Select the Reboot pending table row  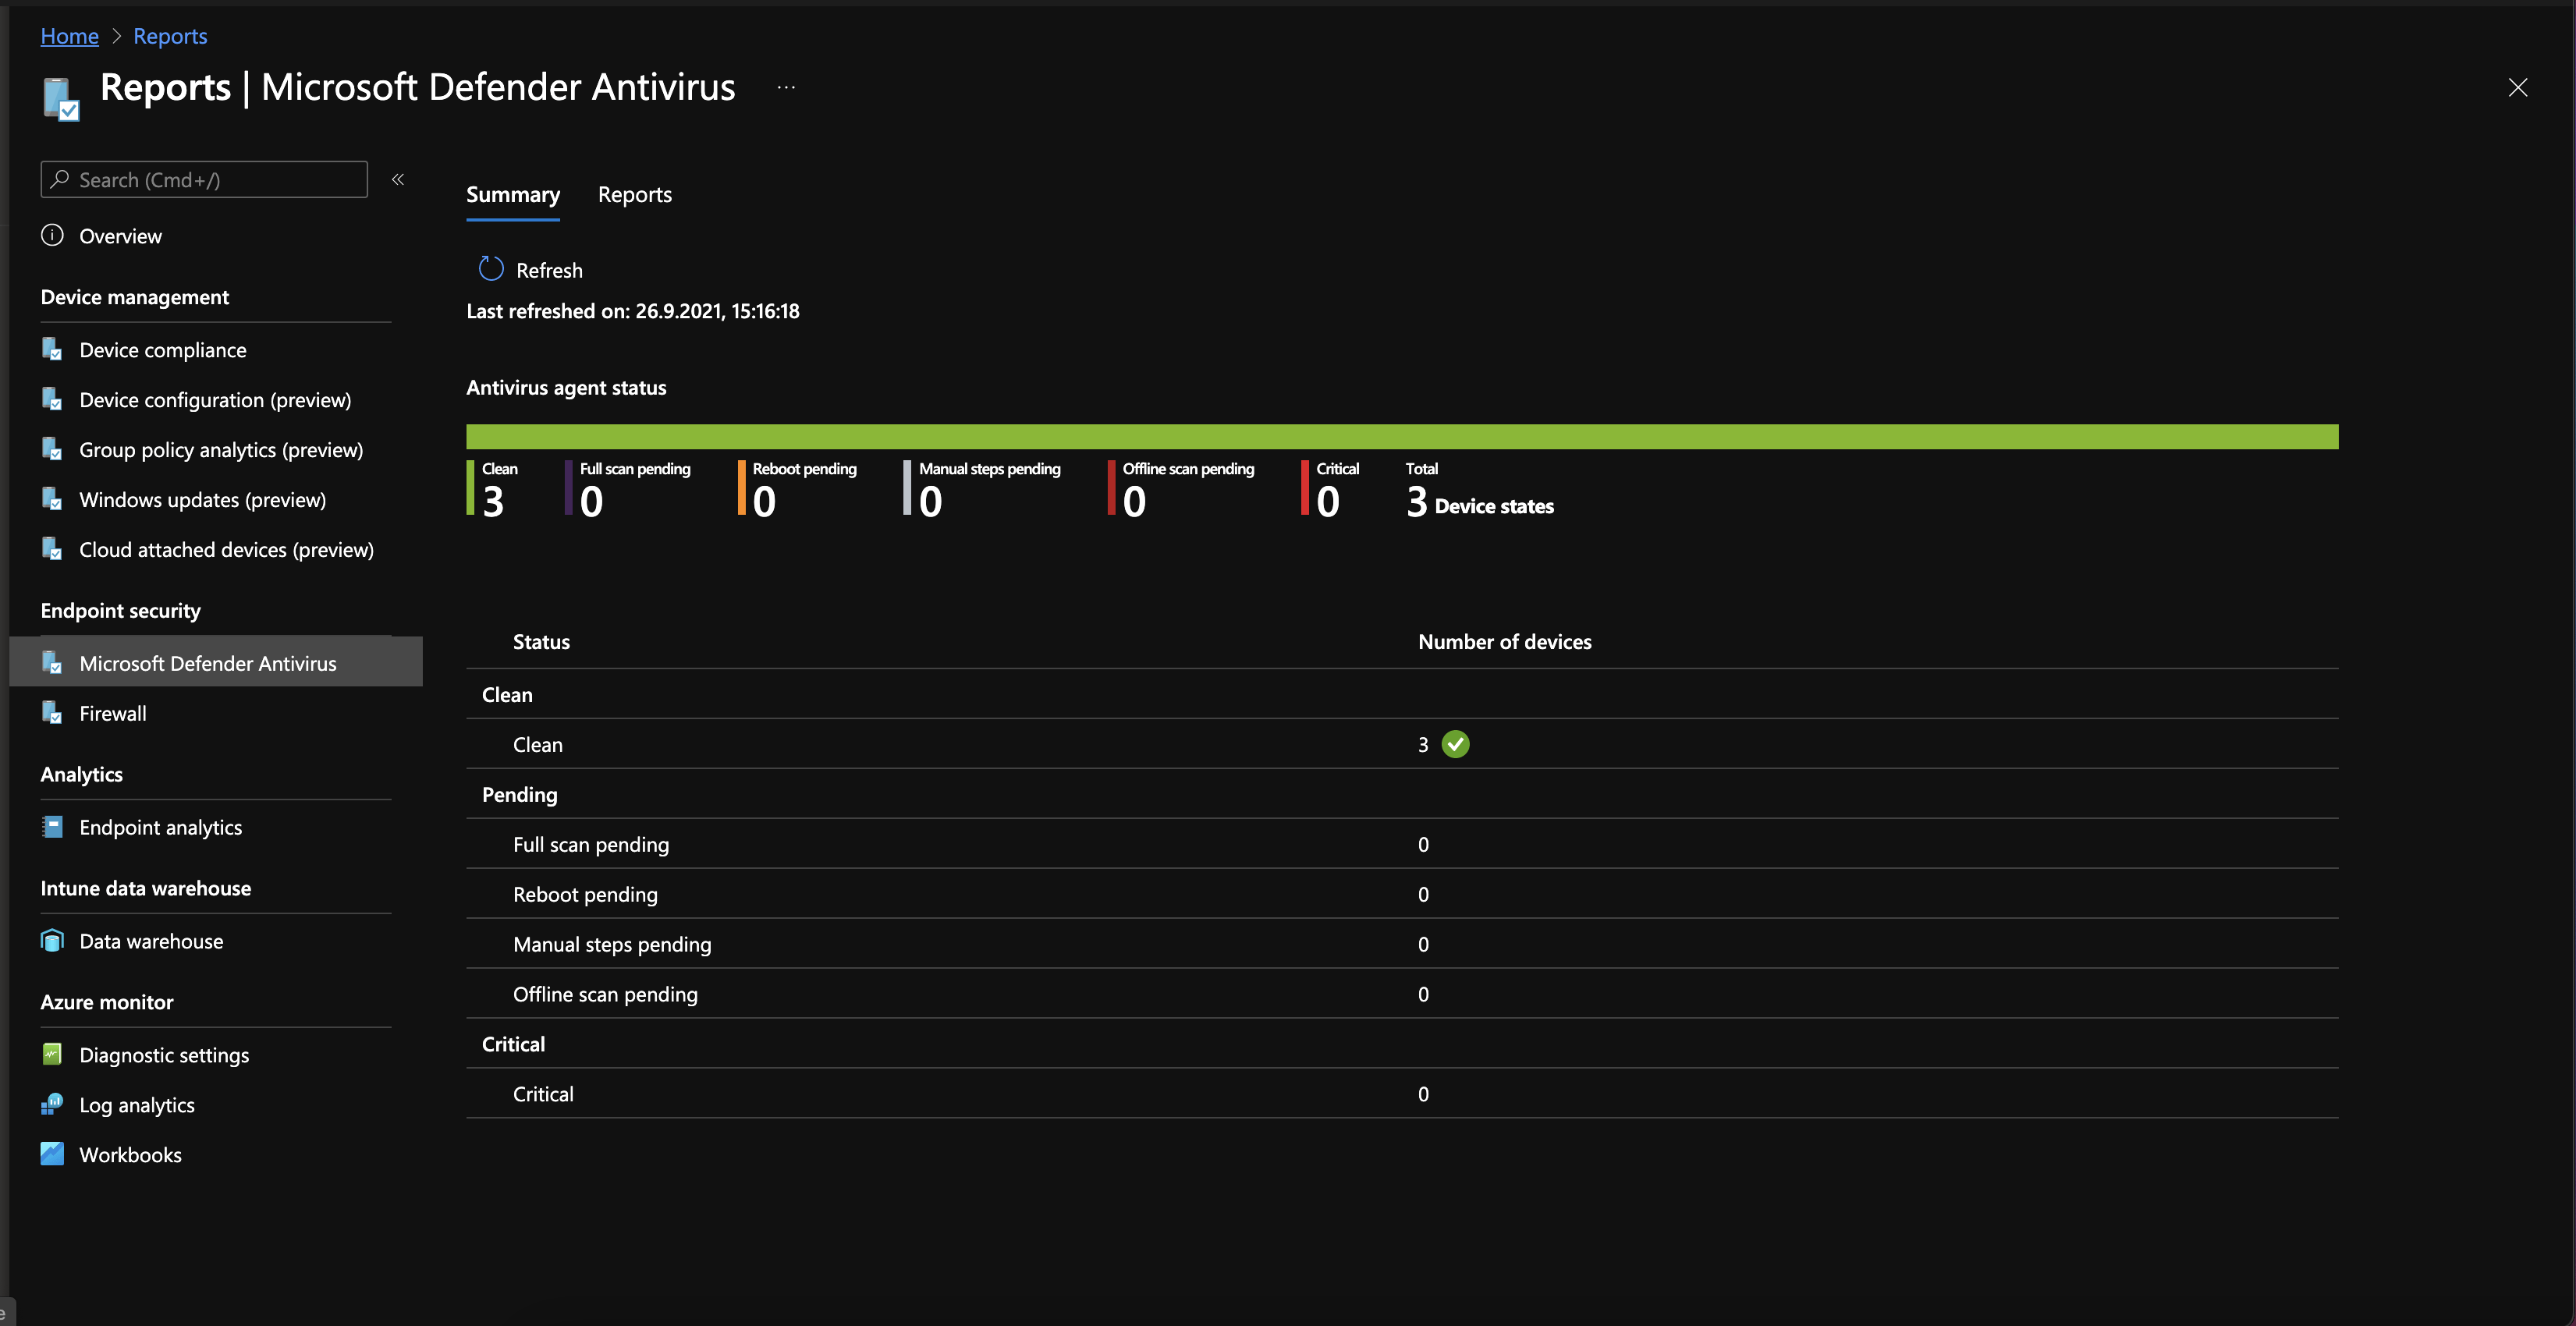pyautogui.click(x=1402, y=894)
